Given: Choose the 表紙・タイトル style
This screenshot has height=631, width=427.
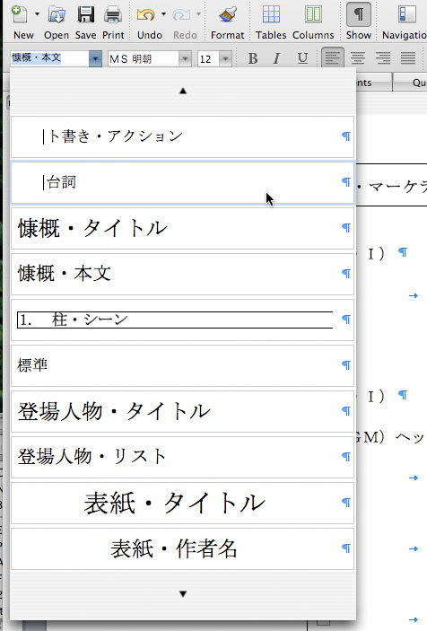Looking at the screenshot, I should click(182, 503).
